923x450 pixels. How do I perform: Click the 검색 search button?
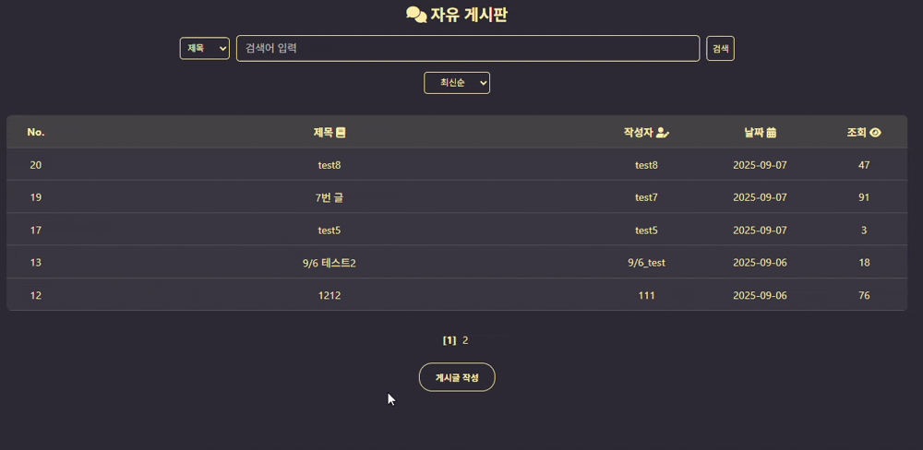721,48
